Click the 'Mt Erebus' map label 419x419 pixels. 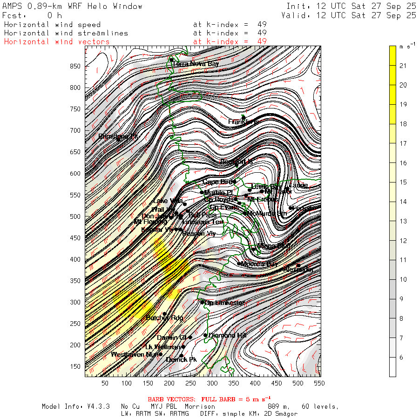tap(263, 199)
